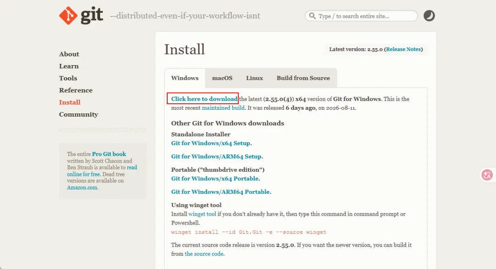Follow the maintained build link
The height and width of the screenshot is (269, 496).
pyautogui.click(x=223, y=108)
